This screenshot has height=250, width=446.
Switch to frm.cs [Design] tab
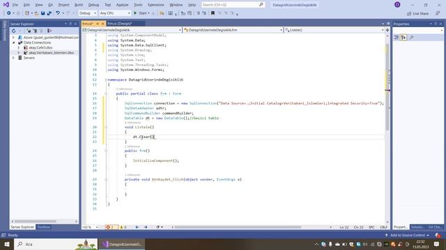tap(120, 24)
